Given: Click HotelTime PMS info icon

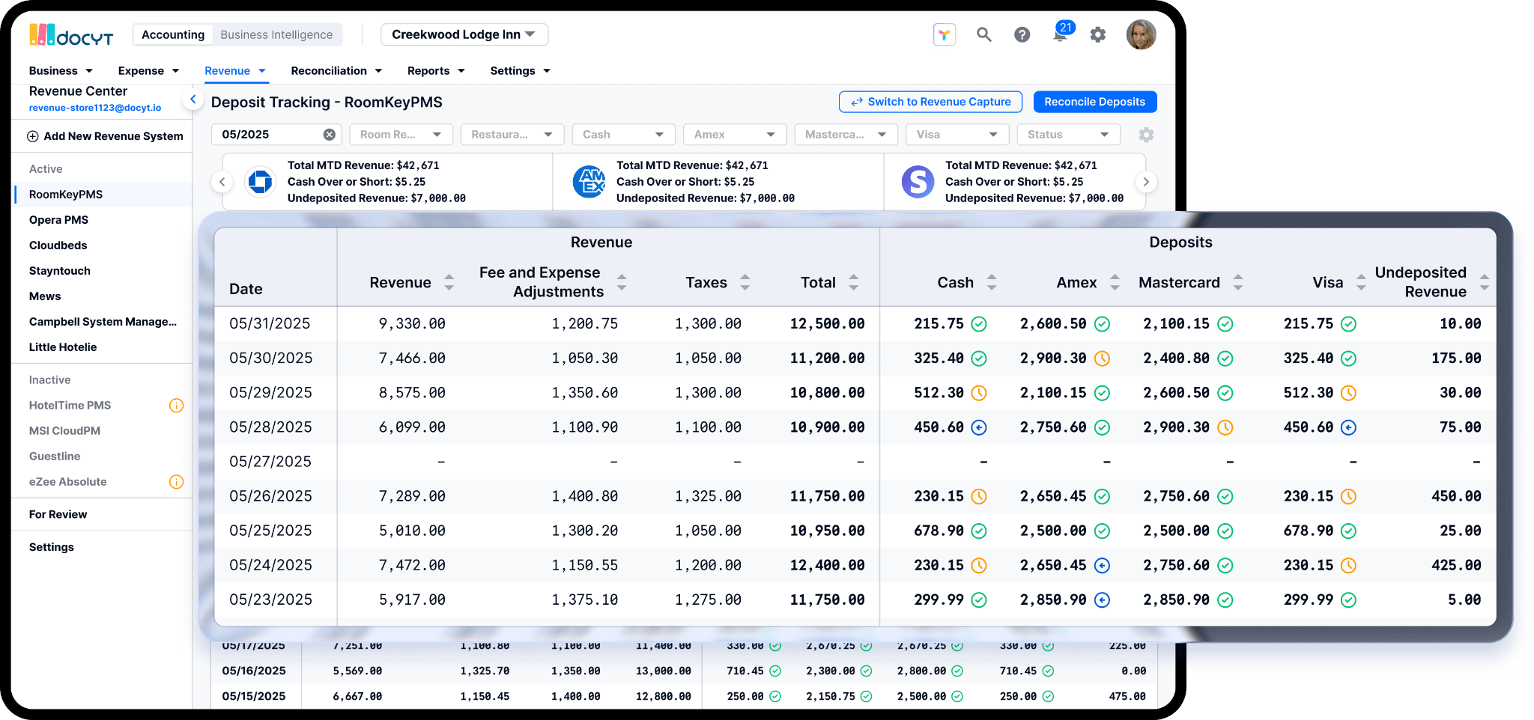Looking at the screenshot, I should click(x=176, y=406).
